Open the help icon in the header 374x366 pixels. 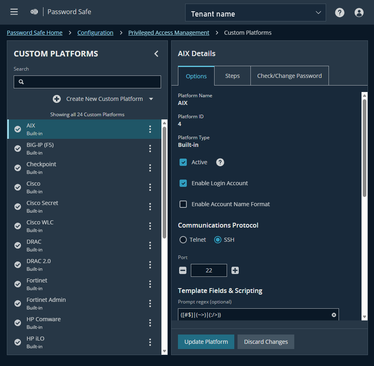pyautogui.click(x=339, y=13)
